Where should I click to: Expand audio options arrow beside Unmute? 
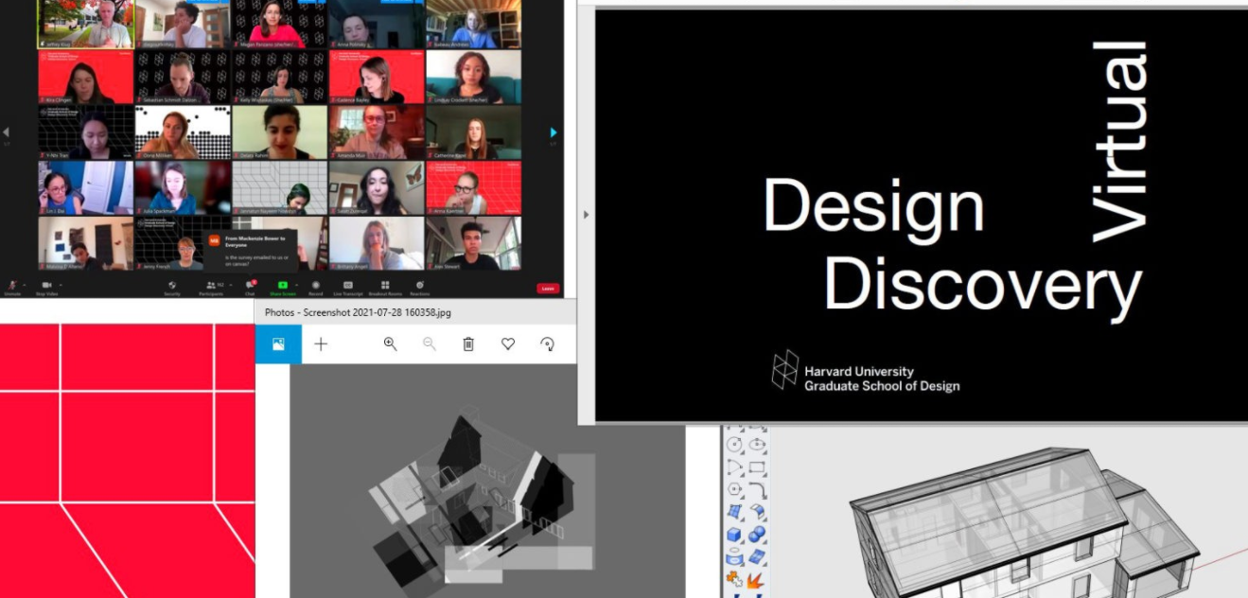click(x=26, y=284)
